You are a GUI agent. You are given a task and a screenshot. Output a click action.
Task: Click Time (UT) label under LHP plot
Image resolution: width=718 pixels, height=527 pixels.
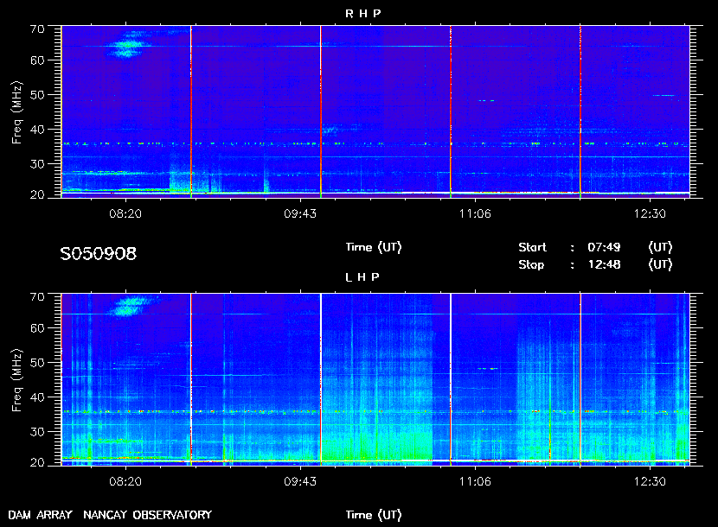374,515
